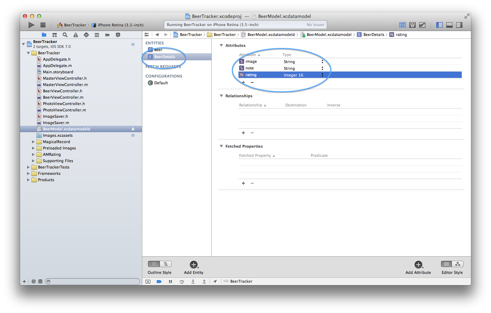Image resolution: width=491 pixels, height=313 pixels.
Task: Open the BeerTracker scheme selector
Action: (x=72, y=25)
